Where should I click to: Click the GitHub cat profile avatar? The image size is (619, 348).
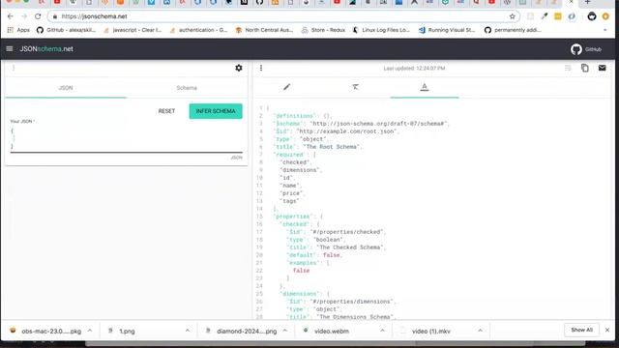[x=591, y=16]
